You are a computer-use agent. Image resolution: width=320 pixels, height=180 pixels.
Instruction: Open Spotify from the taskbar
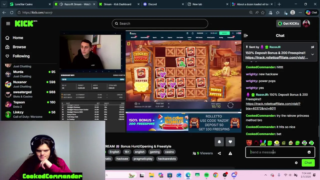click(206, 175)
